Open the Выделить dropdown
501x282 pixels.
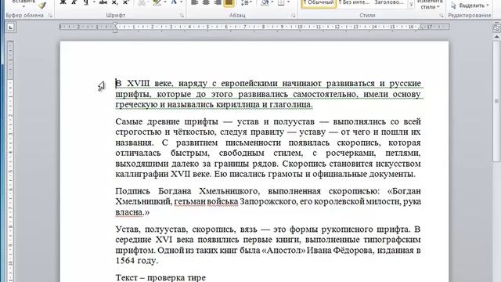(470, 5)
